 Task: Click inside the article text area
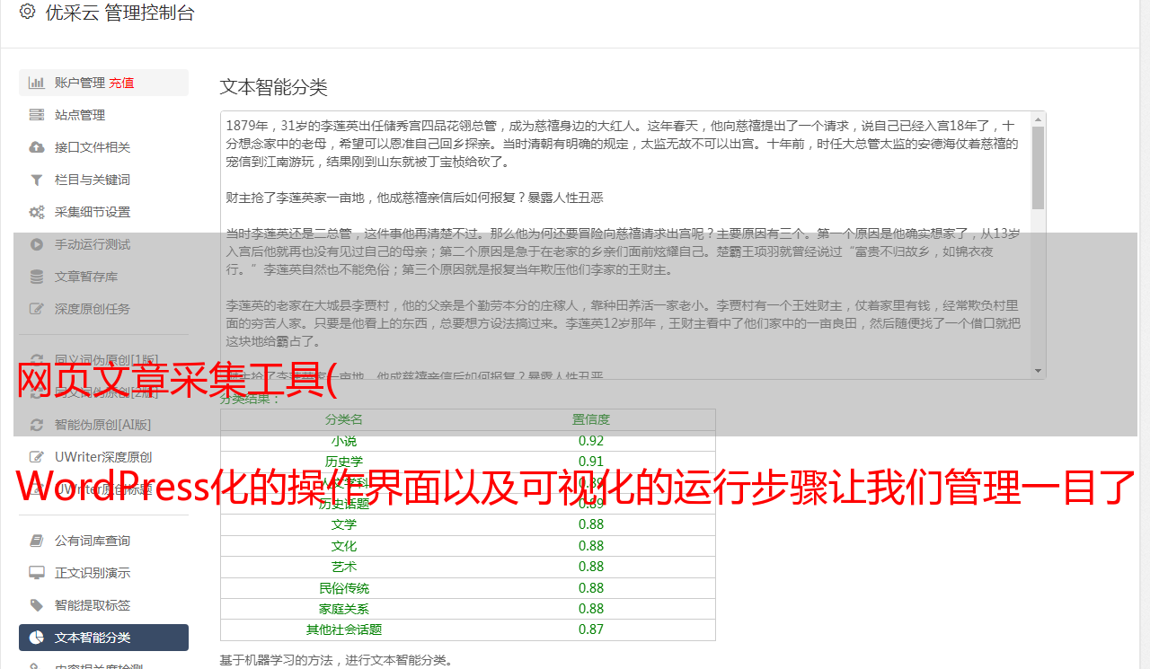click(x=625, y=245)
